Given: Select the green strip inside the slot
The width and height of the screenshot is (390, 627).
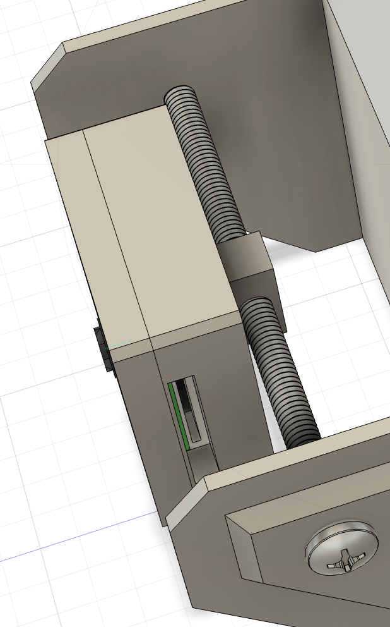Looking at the screenshot, I should [x=179, y=415].
